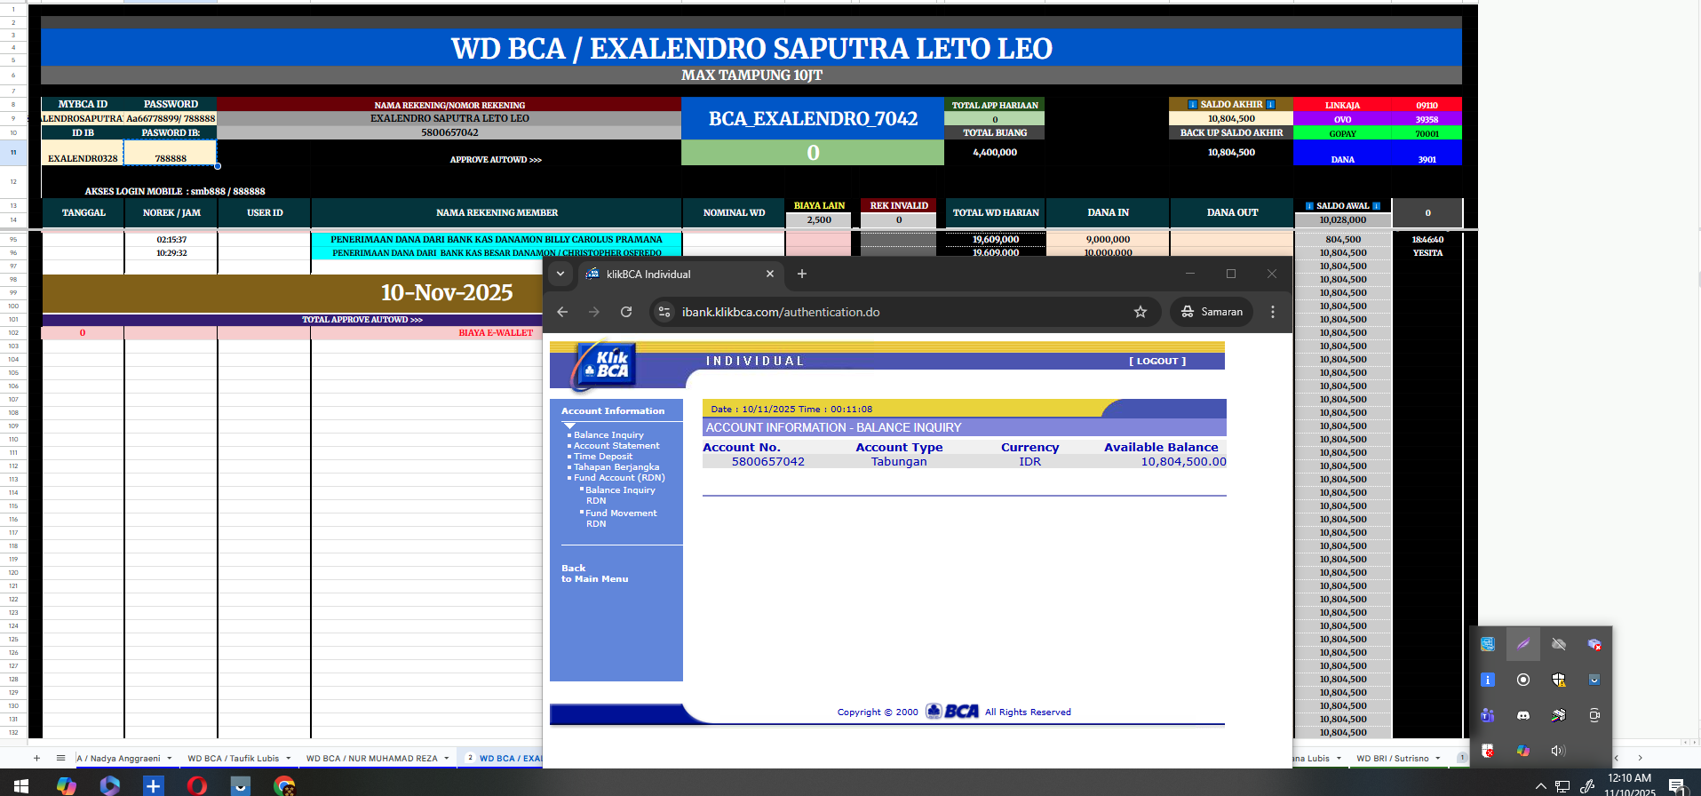Click the GOPAY green cell
The width and height of the screenshot is (1701, 796).
pos(1342,133)
